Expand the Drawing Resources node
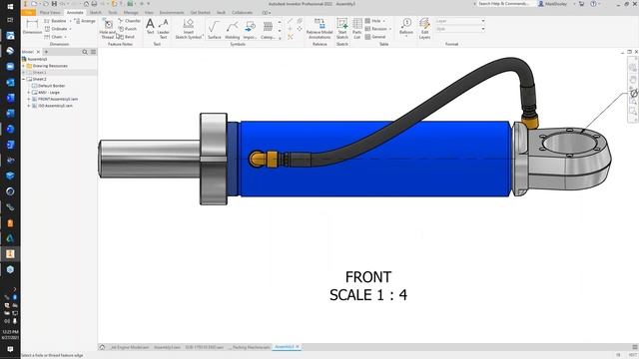 tap(24, 66)
